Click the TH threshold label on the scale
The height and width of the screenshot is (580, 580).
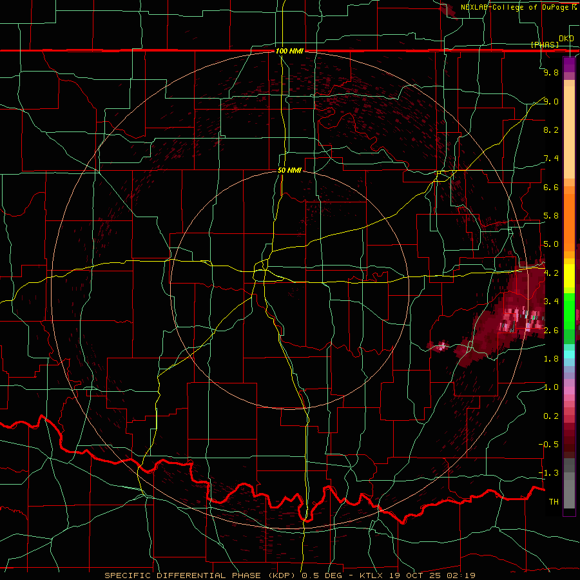[554, 502]
